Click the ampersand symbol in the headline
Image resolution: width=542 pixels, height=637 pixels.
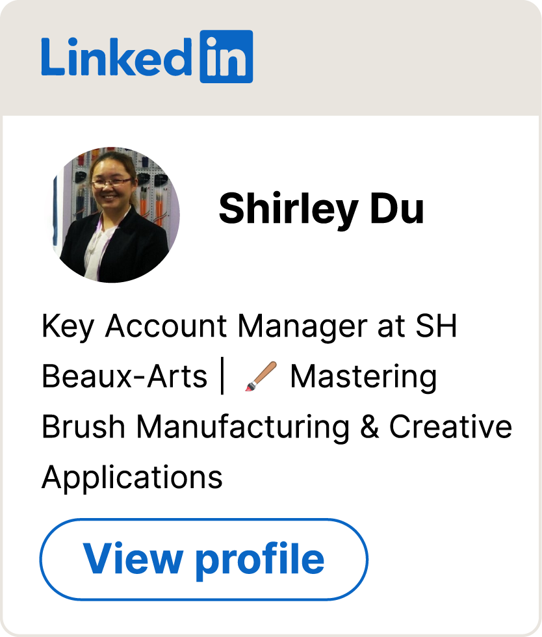coord(369,427)
